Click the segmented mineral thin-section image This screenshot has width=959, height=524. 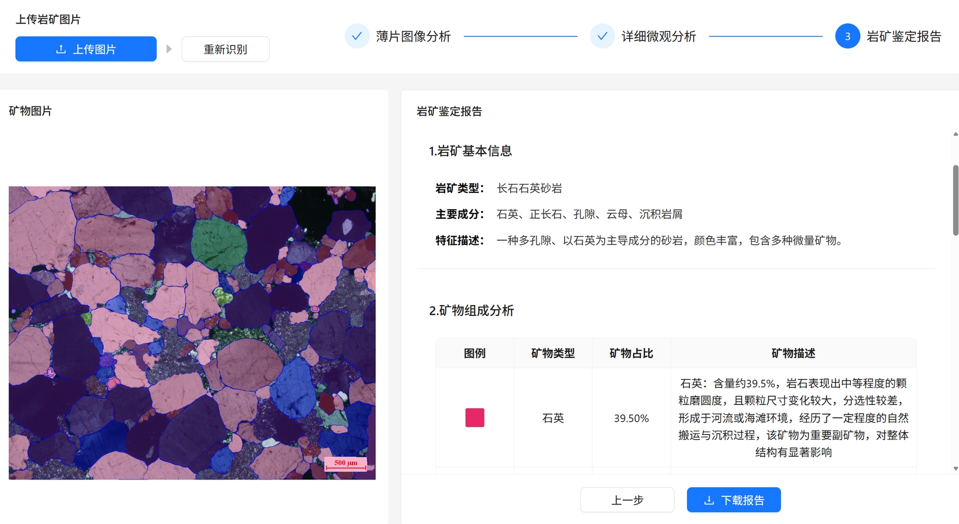pyautogui.click(x=192, y=333)
